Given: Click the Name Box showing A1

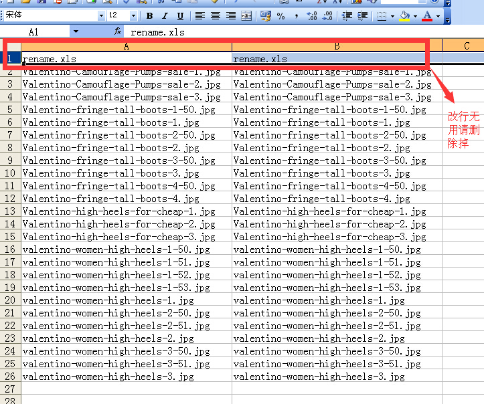Looking at the screenshot, I should point(33,31).
